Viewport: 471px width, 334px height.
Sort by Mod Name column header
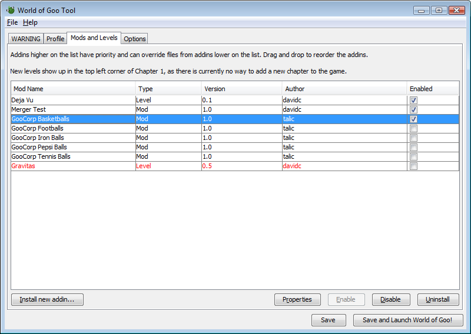coord(73,89)
